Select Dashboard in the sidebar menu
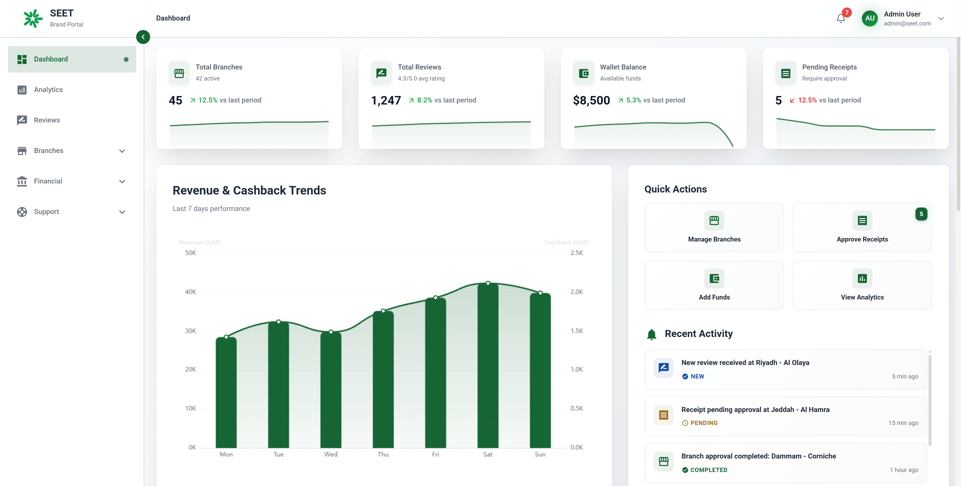This screenshot has width=961, height=486. click(x=51, y=59)
